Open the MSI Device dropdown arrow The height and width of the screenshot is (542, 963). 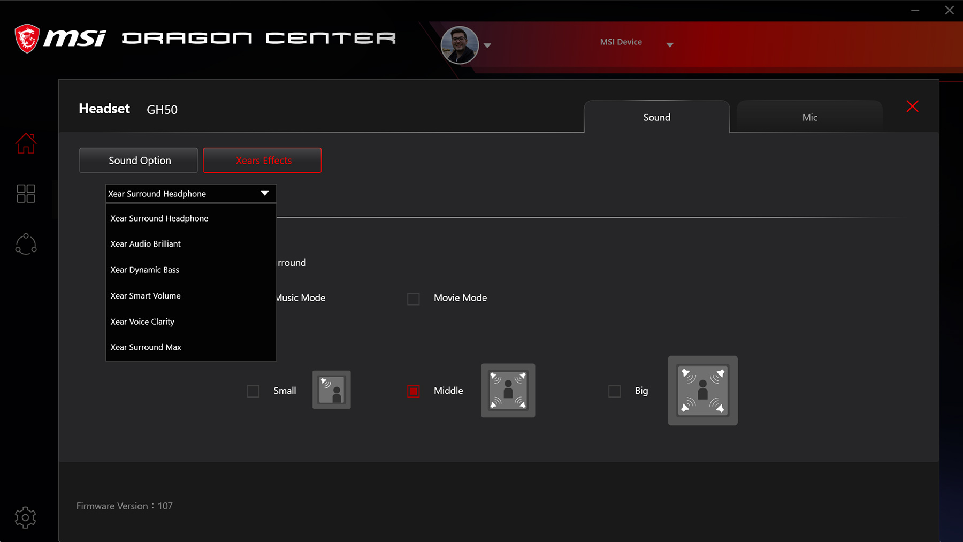tap(670, 45)
